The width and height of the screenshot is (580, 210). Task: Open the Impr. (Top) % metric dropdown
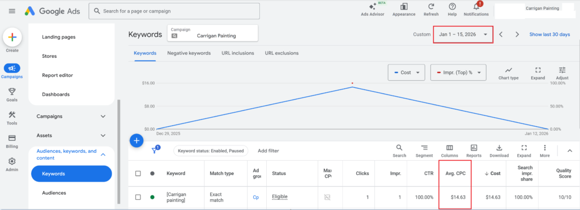pyautogui.click(x=458, y=72)
